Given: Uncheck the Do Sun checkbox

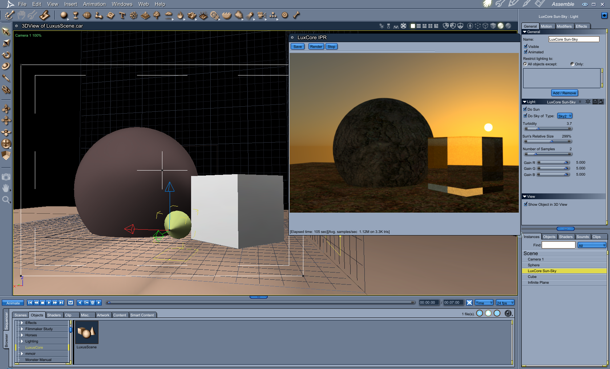Looking at the screenshot, I should click(525, 109).
